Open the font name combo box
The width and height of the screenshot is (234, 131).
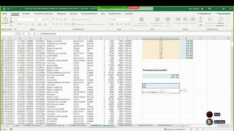pos(26,19)
